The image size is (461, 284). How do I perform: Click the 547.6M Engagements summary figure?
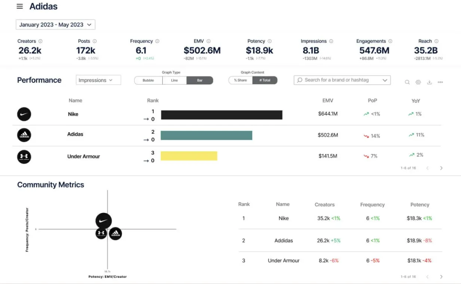(374, 50)
